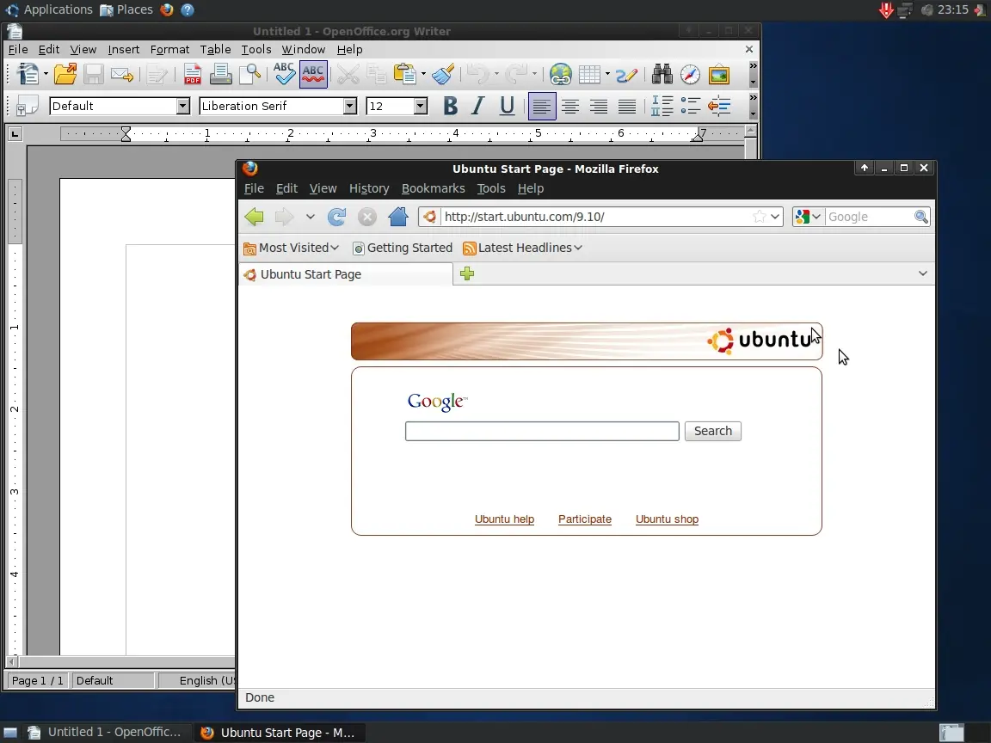Open the Gallery picture icon
991x743 pixels.
click(719, 75)
